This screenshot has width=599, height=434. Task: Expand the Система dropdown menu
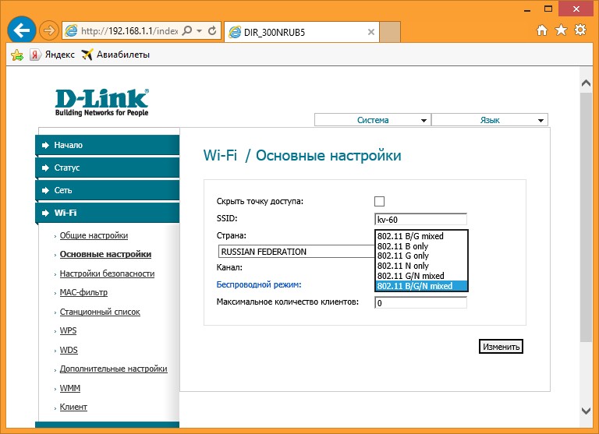pyautogui.click(x=373, y=120)
